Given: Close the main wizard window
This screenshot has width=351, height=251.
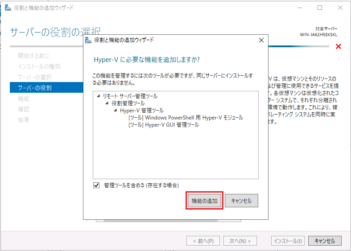Looking at the screenshot, I should pyautogui.click(x=340, y=8).
